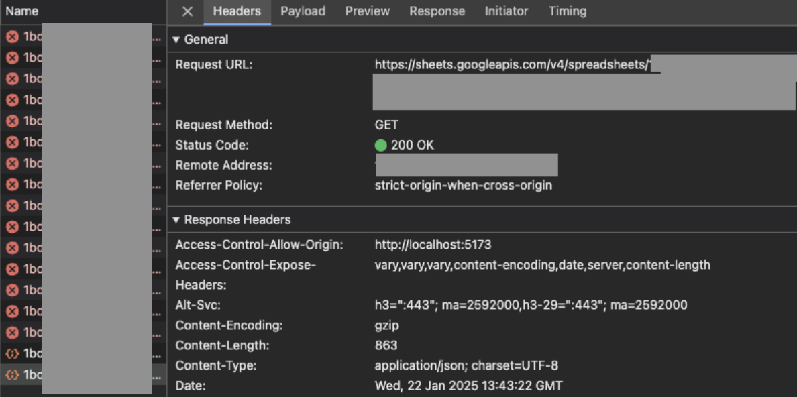The width and height of the screenshot is (797, 397).
Task: Click the GET request method value
Action: pos(387,125)
